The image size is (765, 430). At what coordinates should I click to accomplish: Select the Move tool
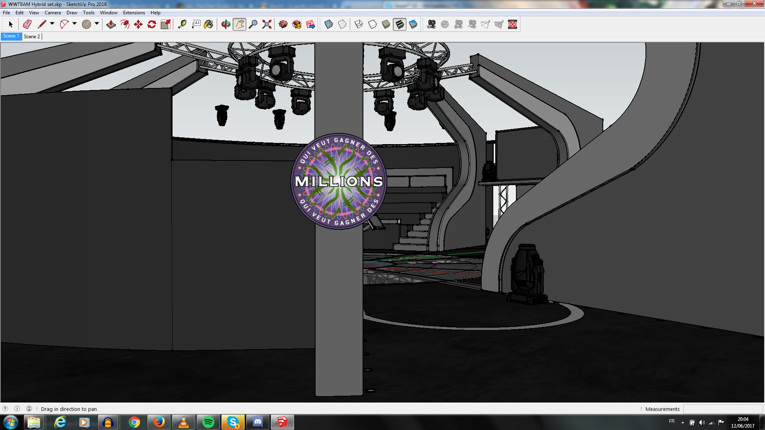coord(138,25)
